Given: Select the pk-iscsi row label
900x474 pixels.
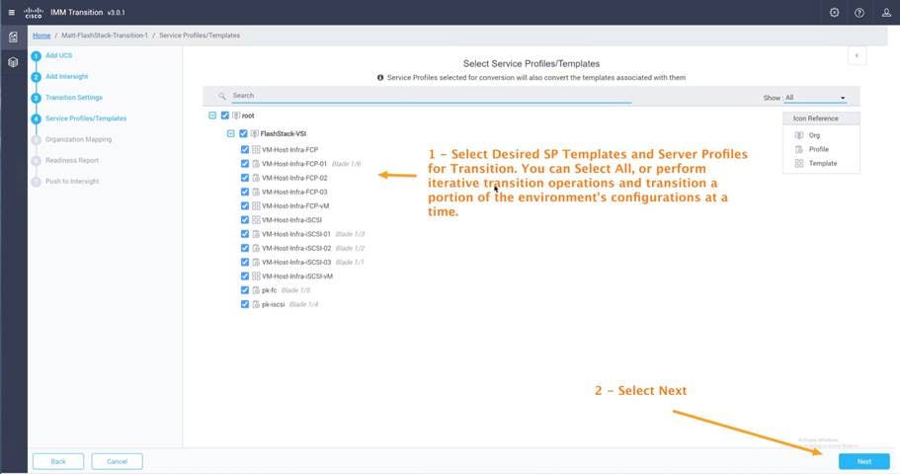Looking at the screenshot, I should point(274,304).
